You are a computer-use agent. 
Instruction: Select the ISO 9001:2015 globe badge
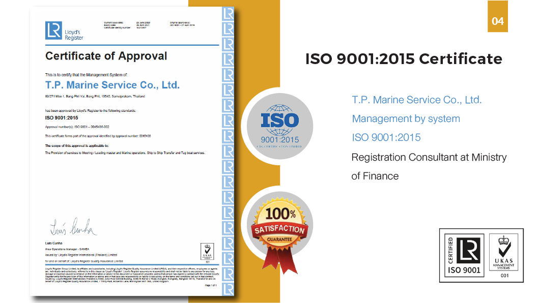280,125
